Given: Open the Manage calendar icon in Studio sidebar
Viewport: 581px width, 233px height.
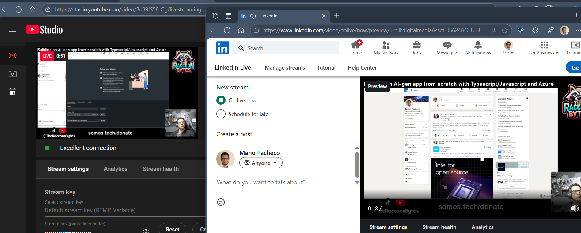Looking at the screenshot, I should pos(13,92).
